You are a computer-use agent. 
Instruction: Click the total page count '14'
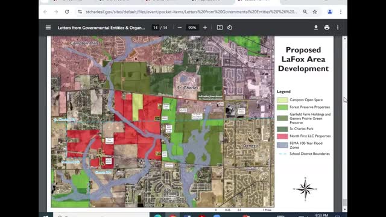click(165, 28)
